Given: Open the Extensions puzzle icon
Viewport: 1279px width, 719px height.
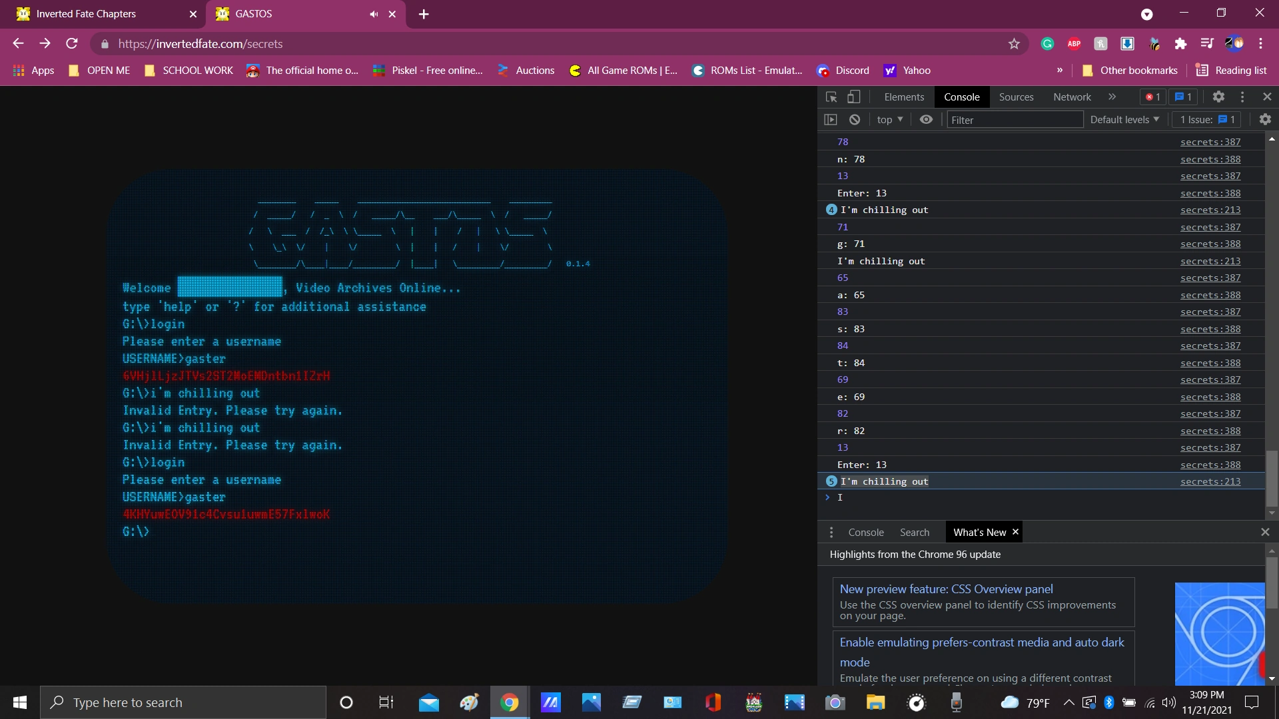Looking at the screenshot, I should 1180,44.
